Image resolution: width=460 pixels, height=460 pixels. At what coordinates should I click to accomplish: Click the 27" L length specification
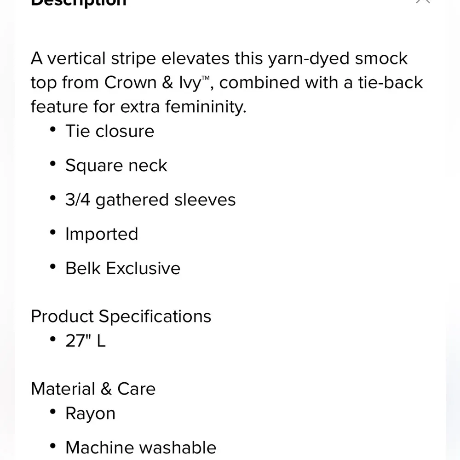[x=86, y=341]
